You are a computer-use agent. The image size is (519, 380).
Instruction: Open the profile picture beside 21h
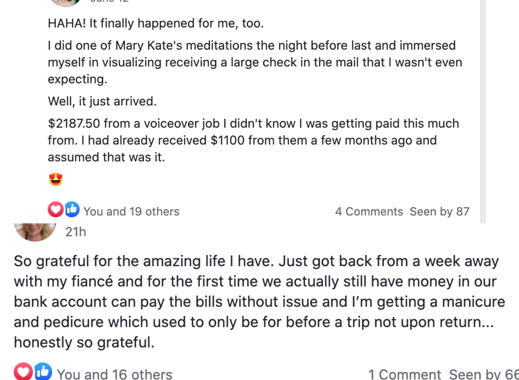[x=35, y=232]
